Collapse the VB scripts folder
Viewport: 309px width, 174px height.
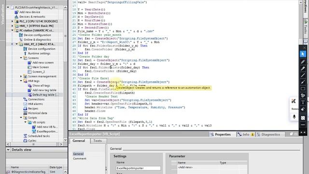[25, 122]
